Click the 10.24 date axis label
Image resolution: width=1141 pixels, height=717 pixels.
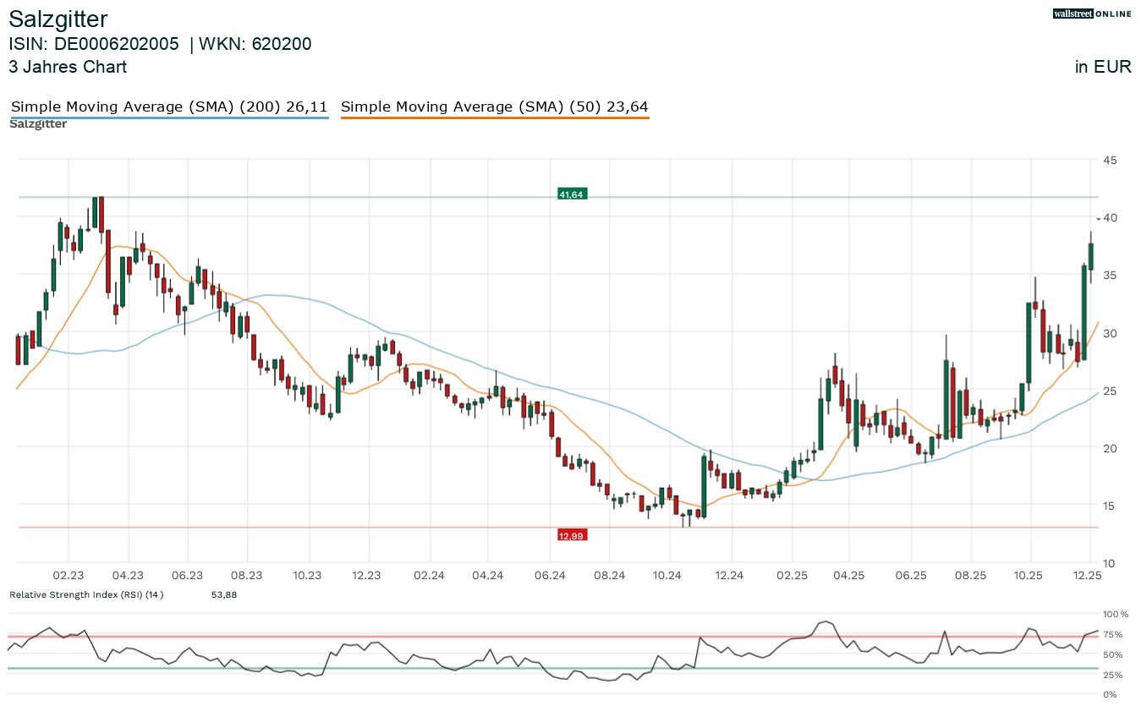point(667,575)
